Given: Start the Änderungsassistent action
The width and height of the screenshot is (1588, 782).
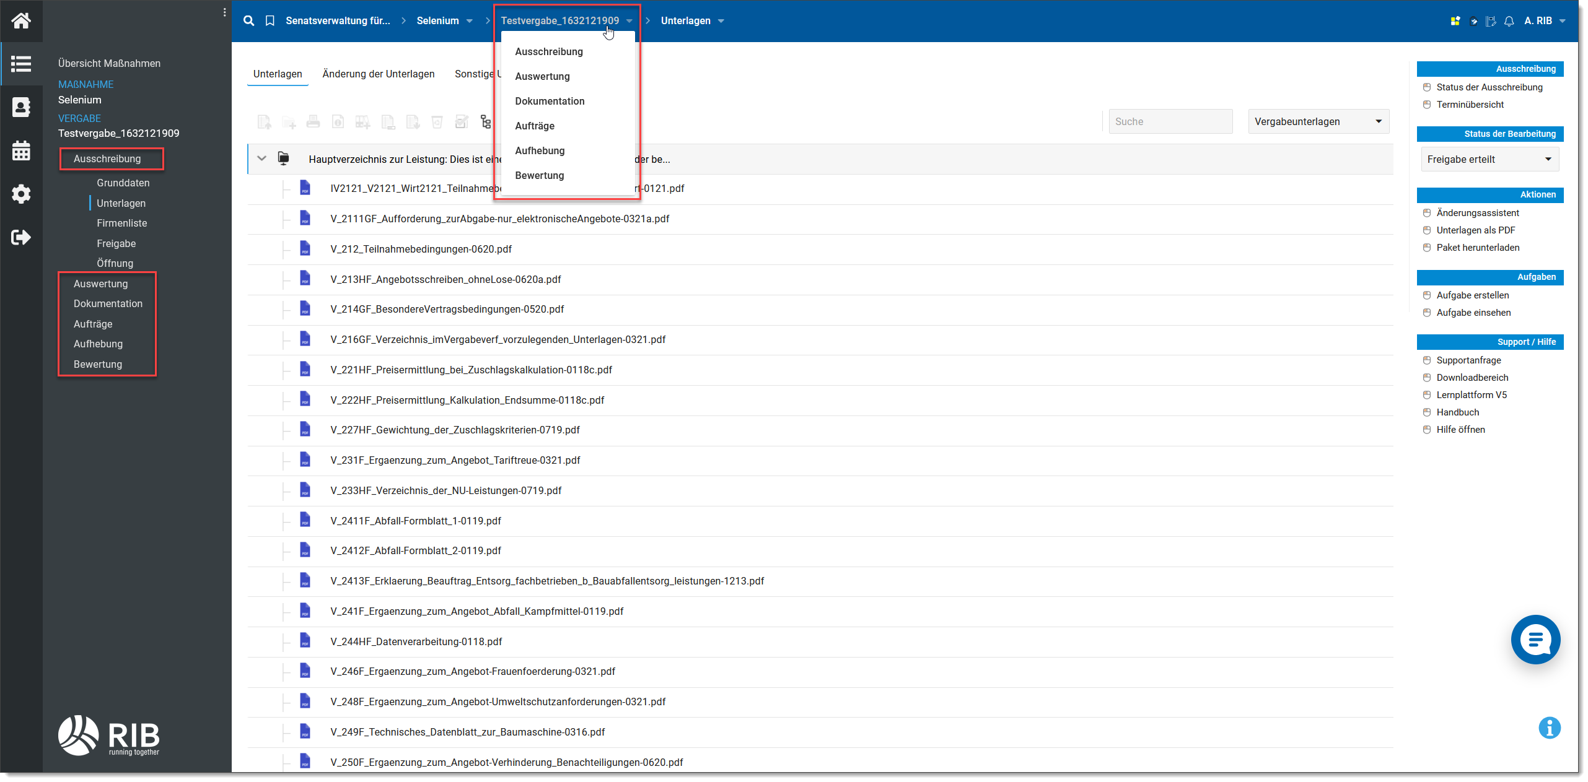Looking at the screenshot, I should pyautogui.click(x=1478, y=213).
